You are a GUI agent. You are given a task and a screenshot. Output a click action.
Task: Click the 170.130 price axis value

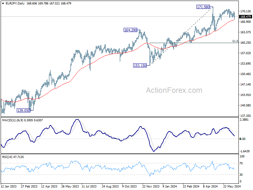coord(246,11)
